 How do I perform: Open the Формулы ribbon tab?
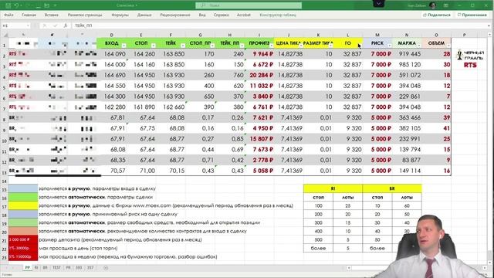(x=120, y=15)
